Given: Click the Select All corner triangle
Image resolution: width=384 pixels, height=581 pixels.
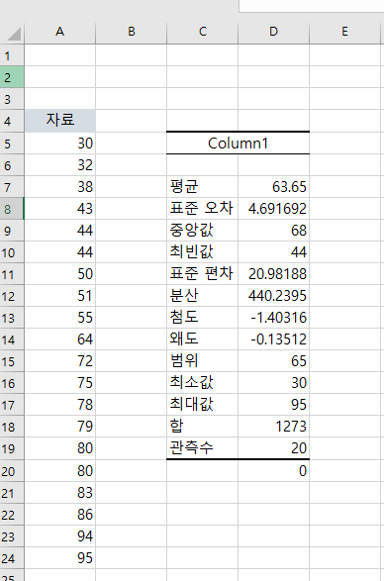Looking at the screenshot, I should point(14,34).
